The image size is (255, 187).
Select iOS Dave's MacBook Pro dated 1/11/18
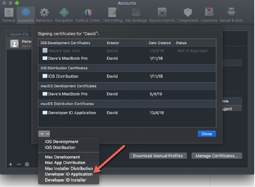click(x=127, y=59)
